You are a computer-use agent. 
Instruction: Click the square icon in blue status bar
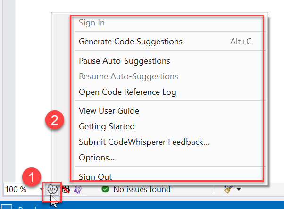[x=7, y=206]
